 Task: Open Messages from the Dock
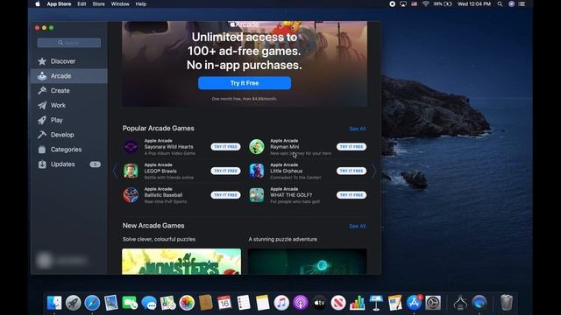coord(149,303)
